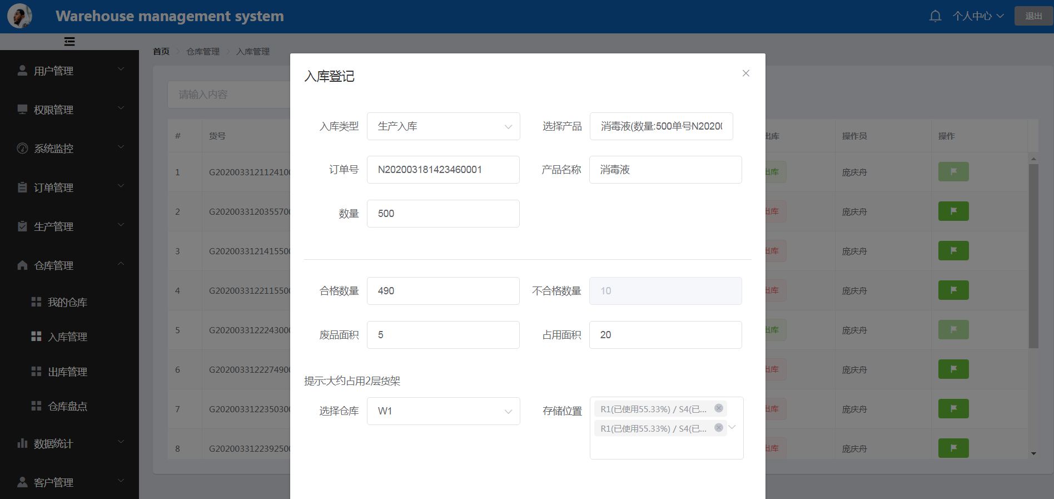Viewport: 1054px width, 499px height.
Task: Click the 操作员 column header
Action: tap(854, 136)
